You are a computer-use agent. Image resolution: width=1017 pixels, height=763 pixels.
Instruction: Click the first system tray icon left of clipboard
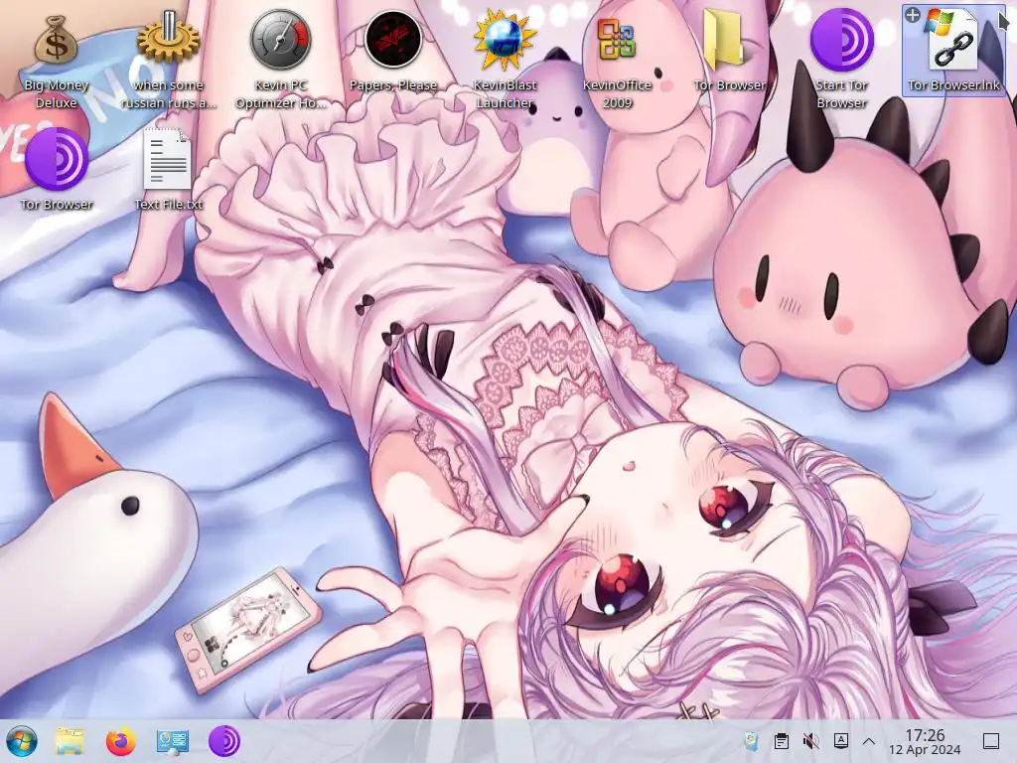(751, 741)
